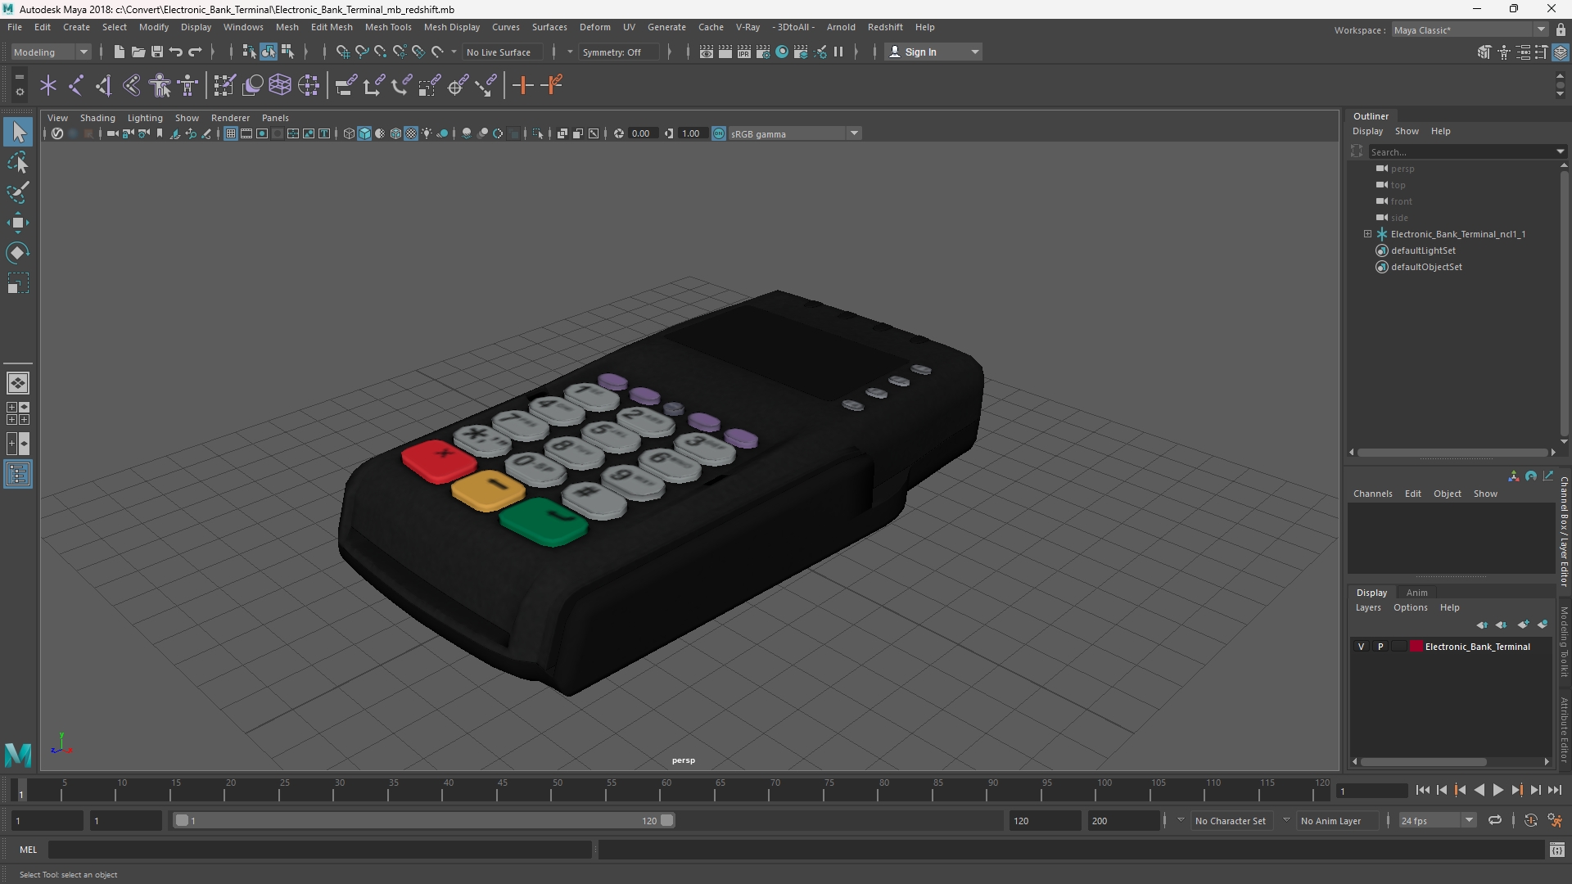Select the Move tool in the left toolbox
The width and height of the screenshot is (1572, 884).
pyautogui.click(x=17, y=223)
